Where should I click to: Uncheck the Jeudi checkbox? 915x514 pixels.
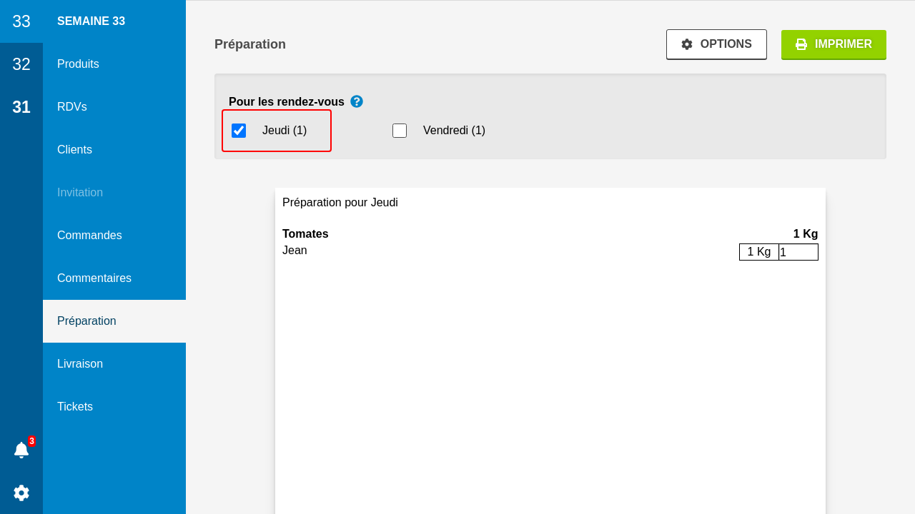click(x=239, y=131)
